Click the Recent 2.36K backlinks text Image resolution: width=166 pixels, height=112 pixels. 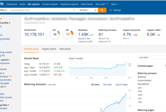[84, 38]
